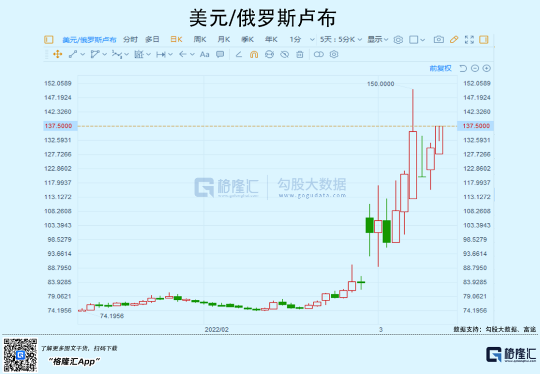
Task: Click the eraser drawing tool
Action: [238, 55]
